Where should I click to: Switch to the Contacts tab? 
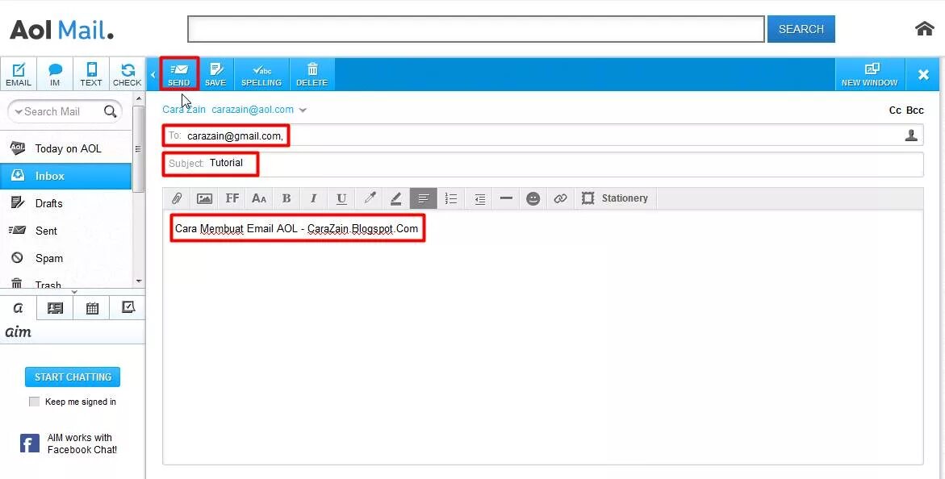[x=55, y=308]
